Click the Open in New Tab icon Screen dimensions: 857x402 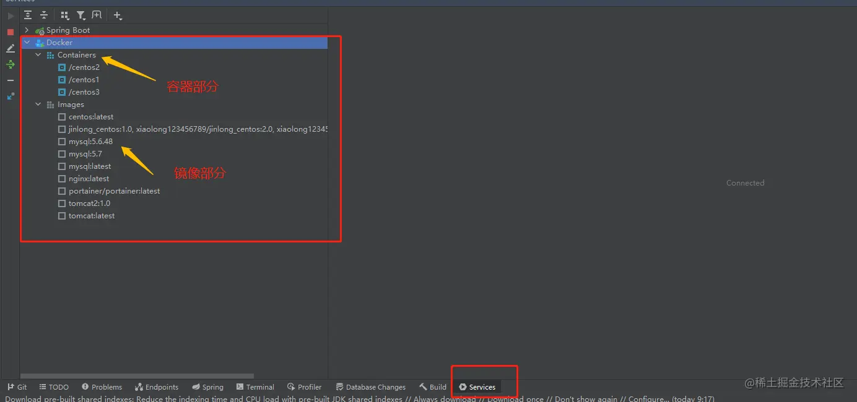pyautogui.click(x=97, y=15)
